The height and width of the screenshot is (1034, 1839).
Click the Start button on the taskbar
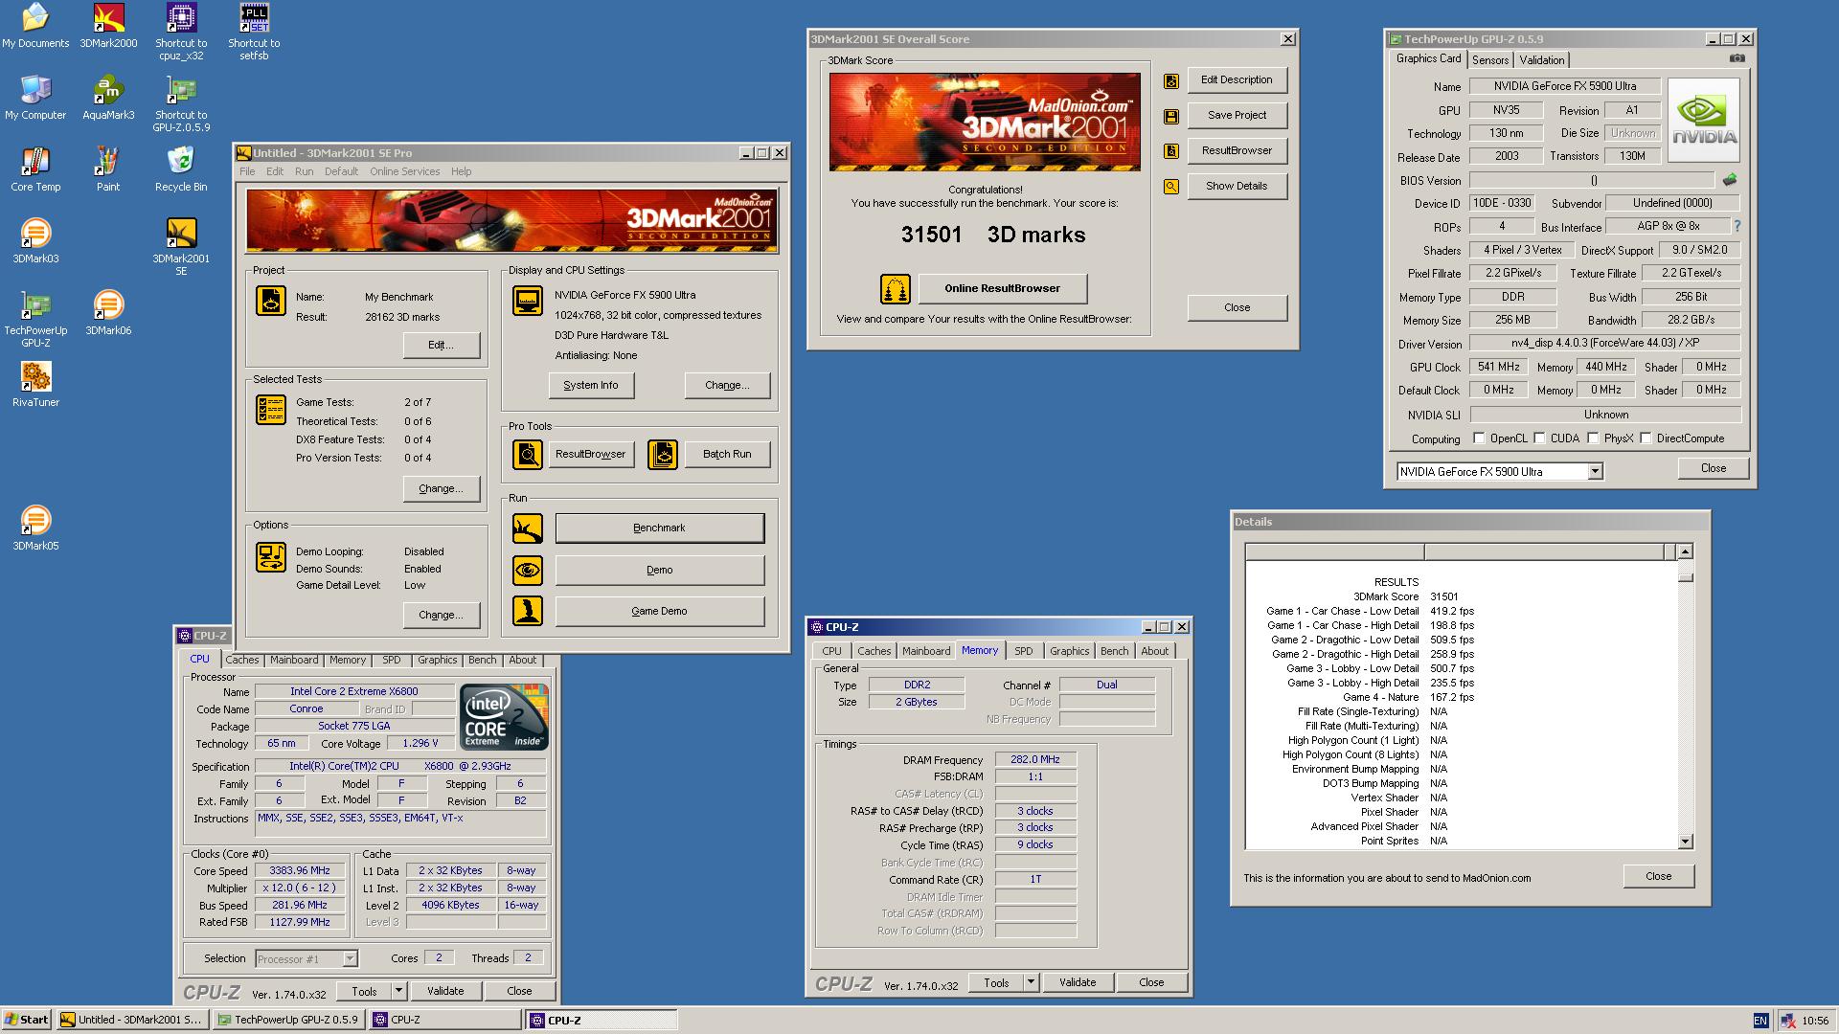pos(27,1020)
